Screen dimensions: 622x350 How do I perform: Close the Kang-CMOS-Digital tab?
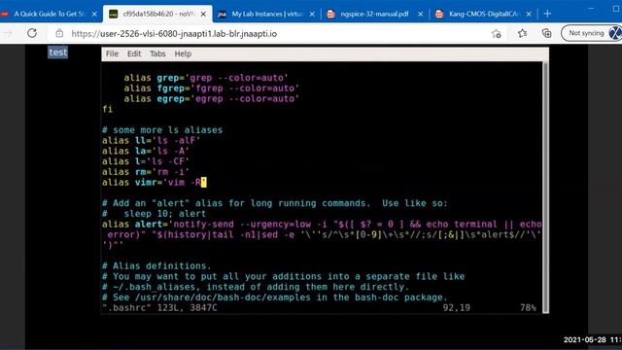coord(529,14)
